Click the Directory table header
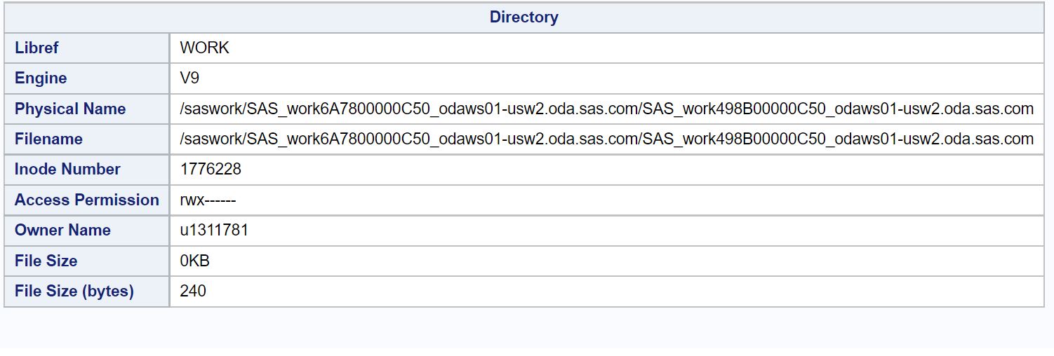This screenshot has width=1054, height=356. (523, 18)
